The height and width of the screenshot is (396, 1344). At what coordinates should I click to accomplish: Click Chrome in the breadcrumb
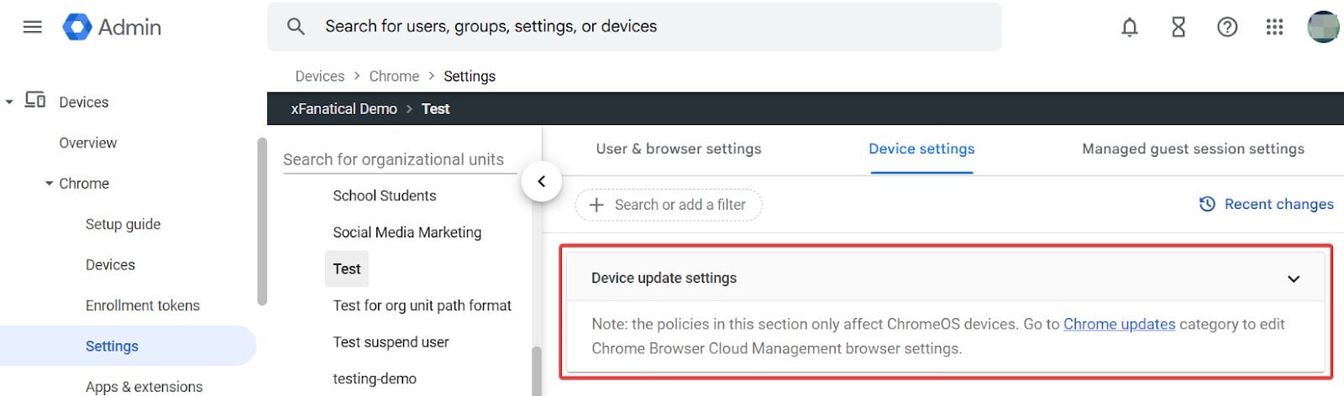[394, 76]
